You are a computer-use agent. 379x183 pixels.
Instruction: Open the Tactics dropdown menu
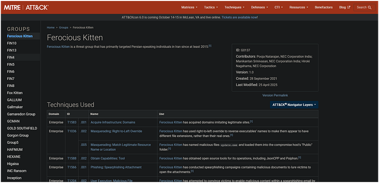[211, 7]
